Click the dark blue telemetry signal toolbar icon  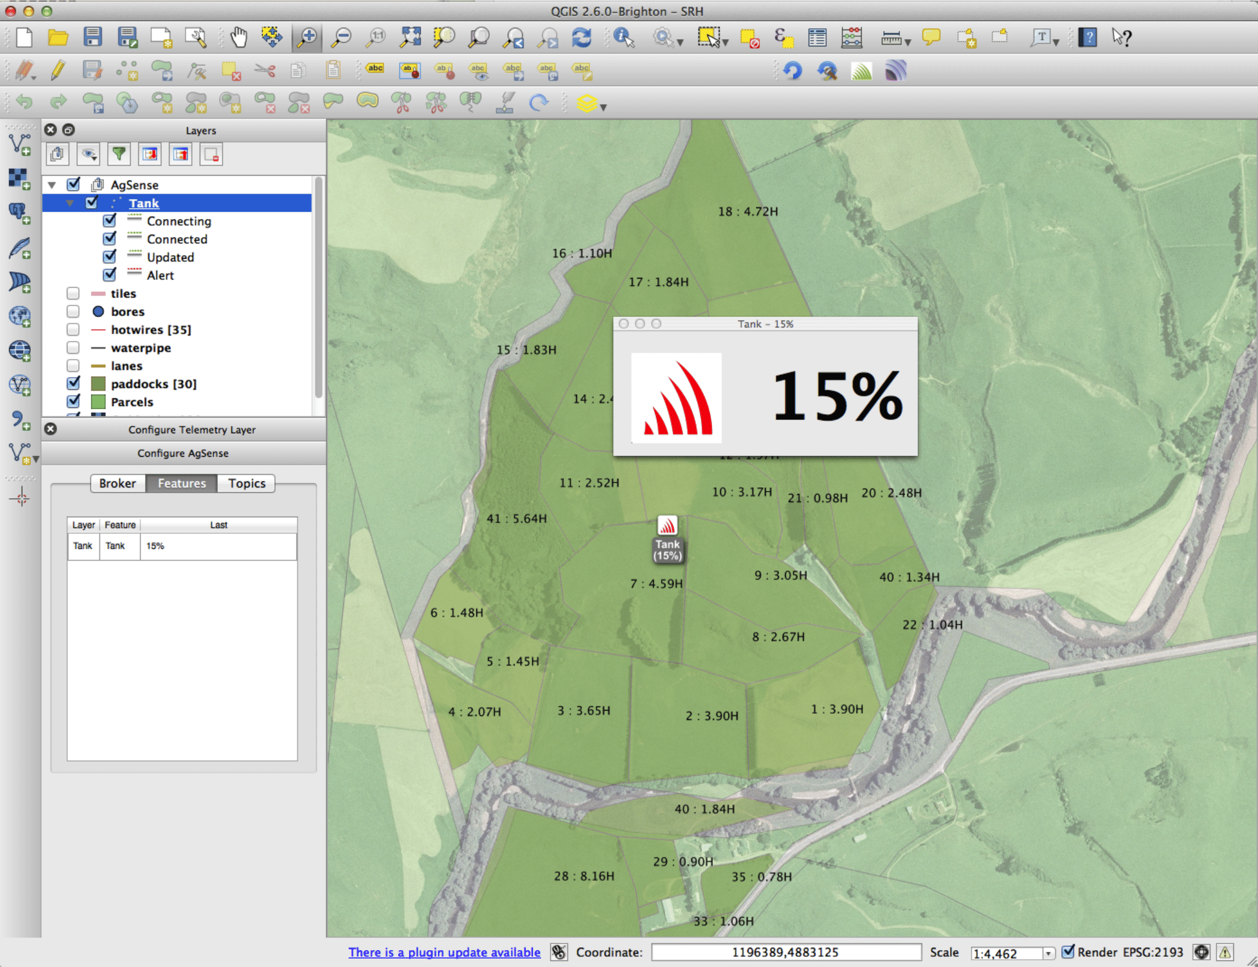896,71
